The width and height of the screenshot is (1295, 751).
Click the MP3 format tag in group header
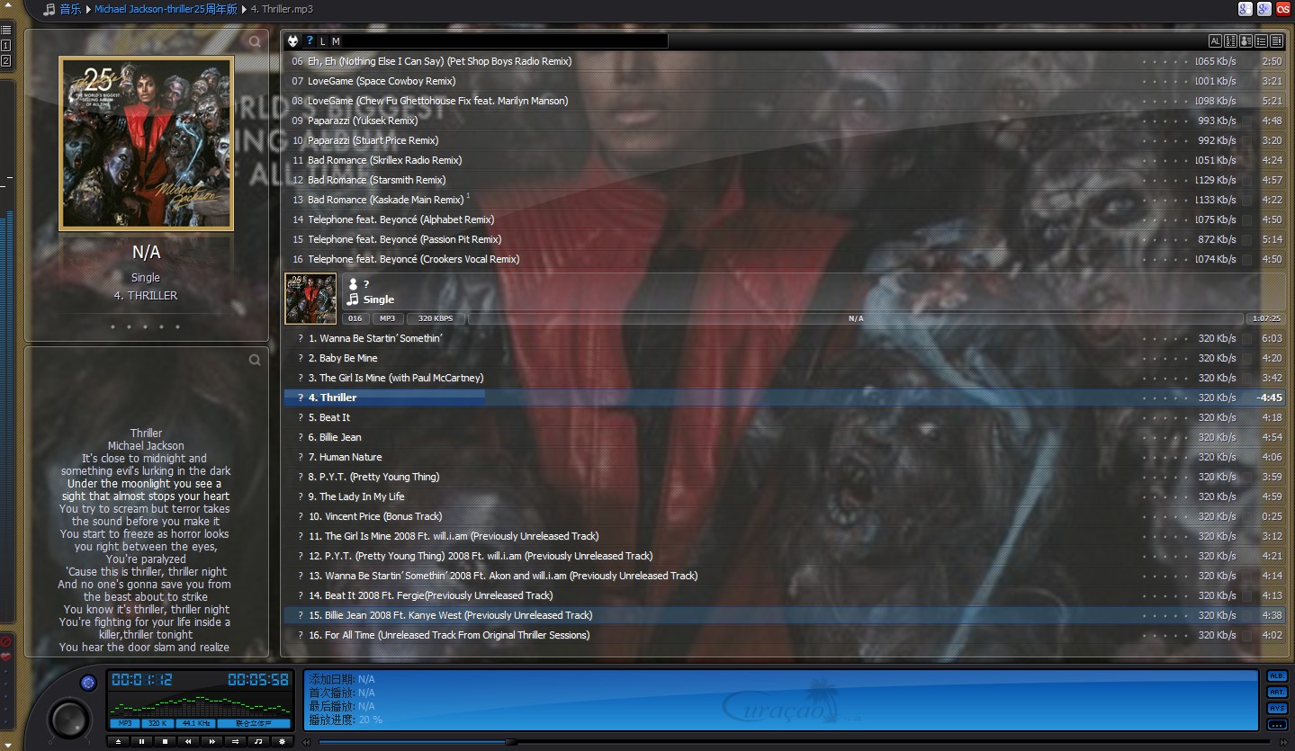387,318
